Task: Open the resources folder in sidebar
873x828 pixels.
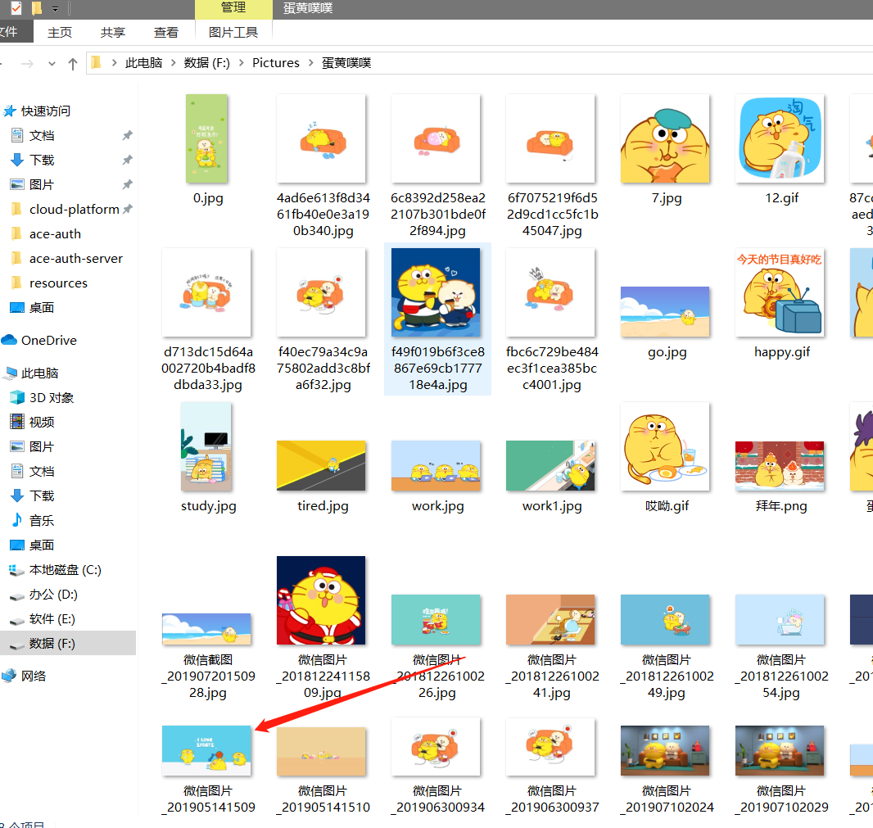Action: (x=58, y=283)
